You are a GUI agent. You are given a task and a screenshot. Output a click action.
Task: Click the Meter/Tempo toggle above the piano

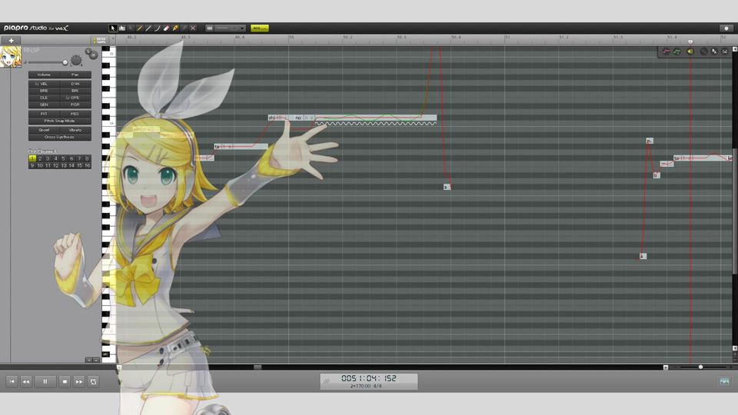pos(99,41)
